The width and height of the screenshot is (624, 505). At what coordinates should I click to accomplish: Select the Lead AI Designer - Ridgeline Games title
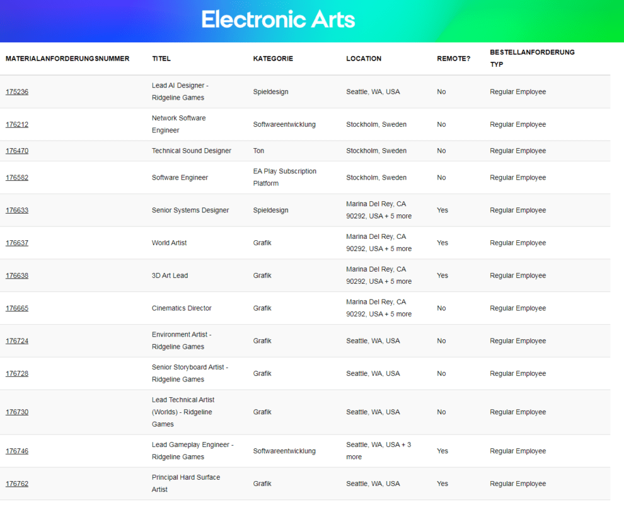click(180, 91)
